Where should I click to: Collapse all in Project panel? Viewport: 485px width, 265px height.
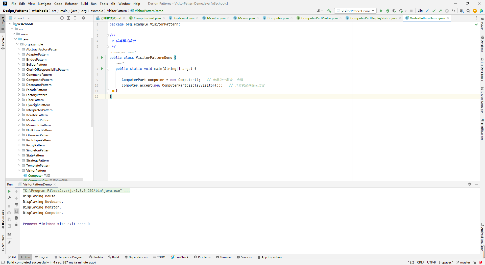[x=75, y=18]
